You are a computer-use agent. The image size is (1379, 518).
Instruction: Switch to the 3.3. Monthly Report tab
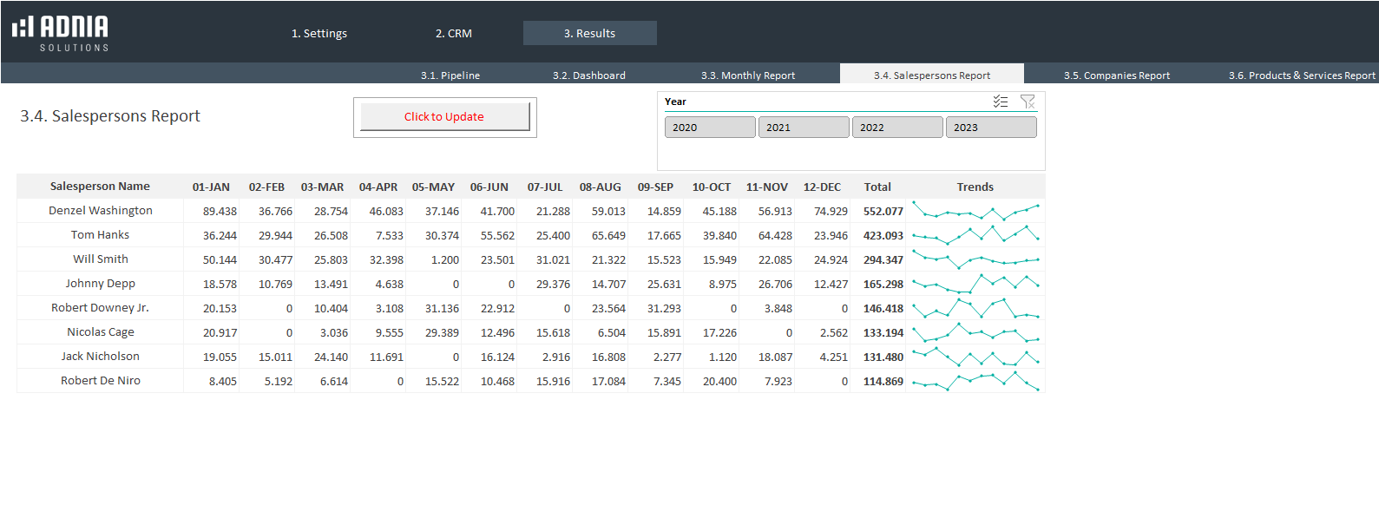coord(748,75)
